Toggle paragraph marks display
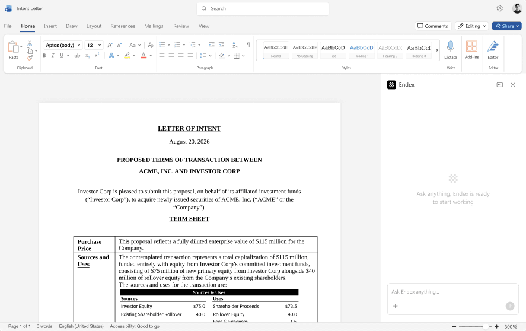The height and width of the screenshot is (331, 526). [248, 44]
